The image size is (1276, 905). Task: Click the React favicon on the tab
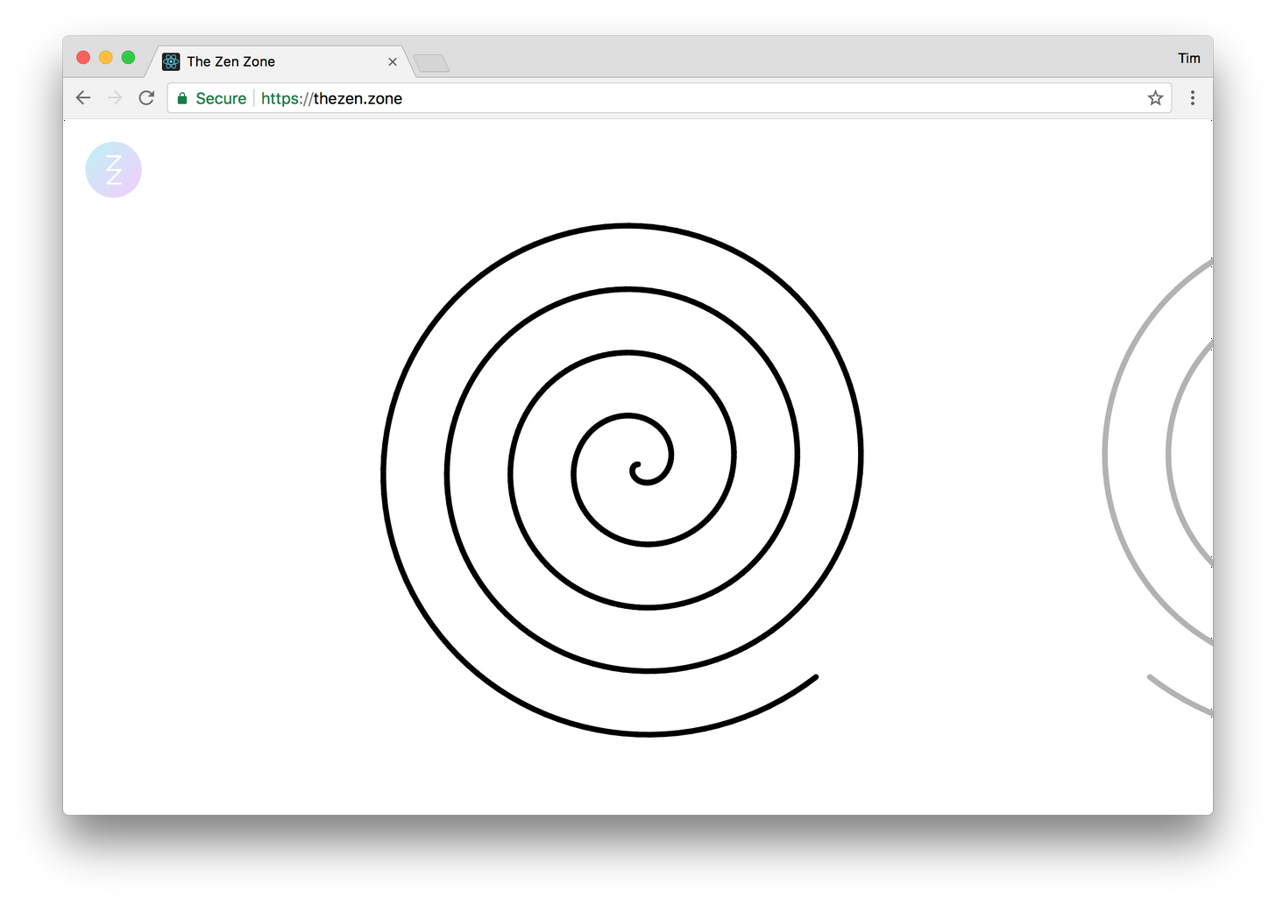pos(171,61)
